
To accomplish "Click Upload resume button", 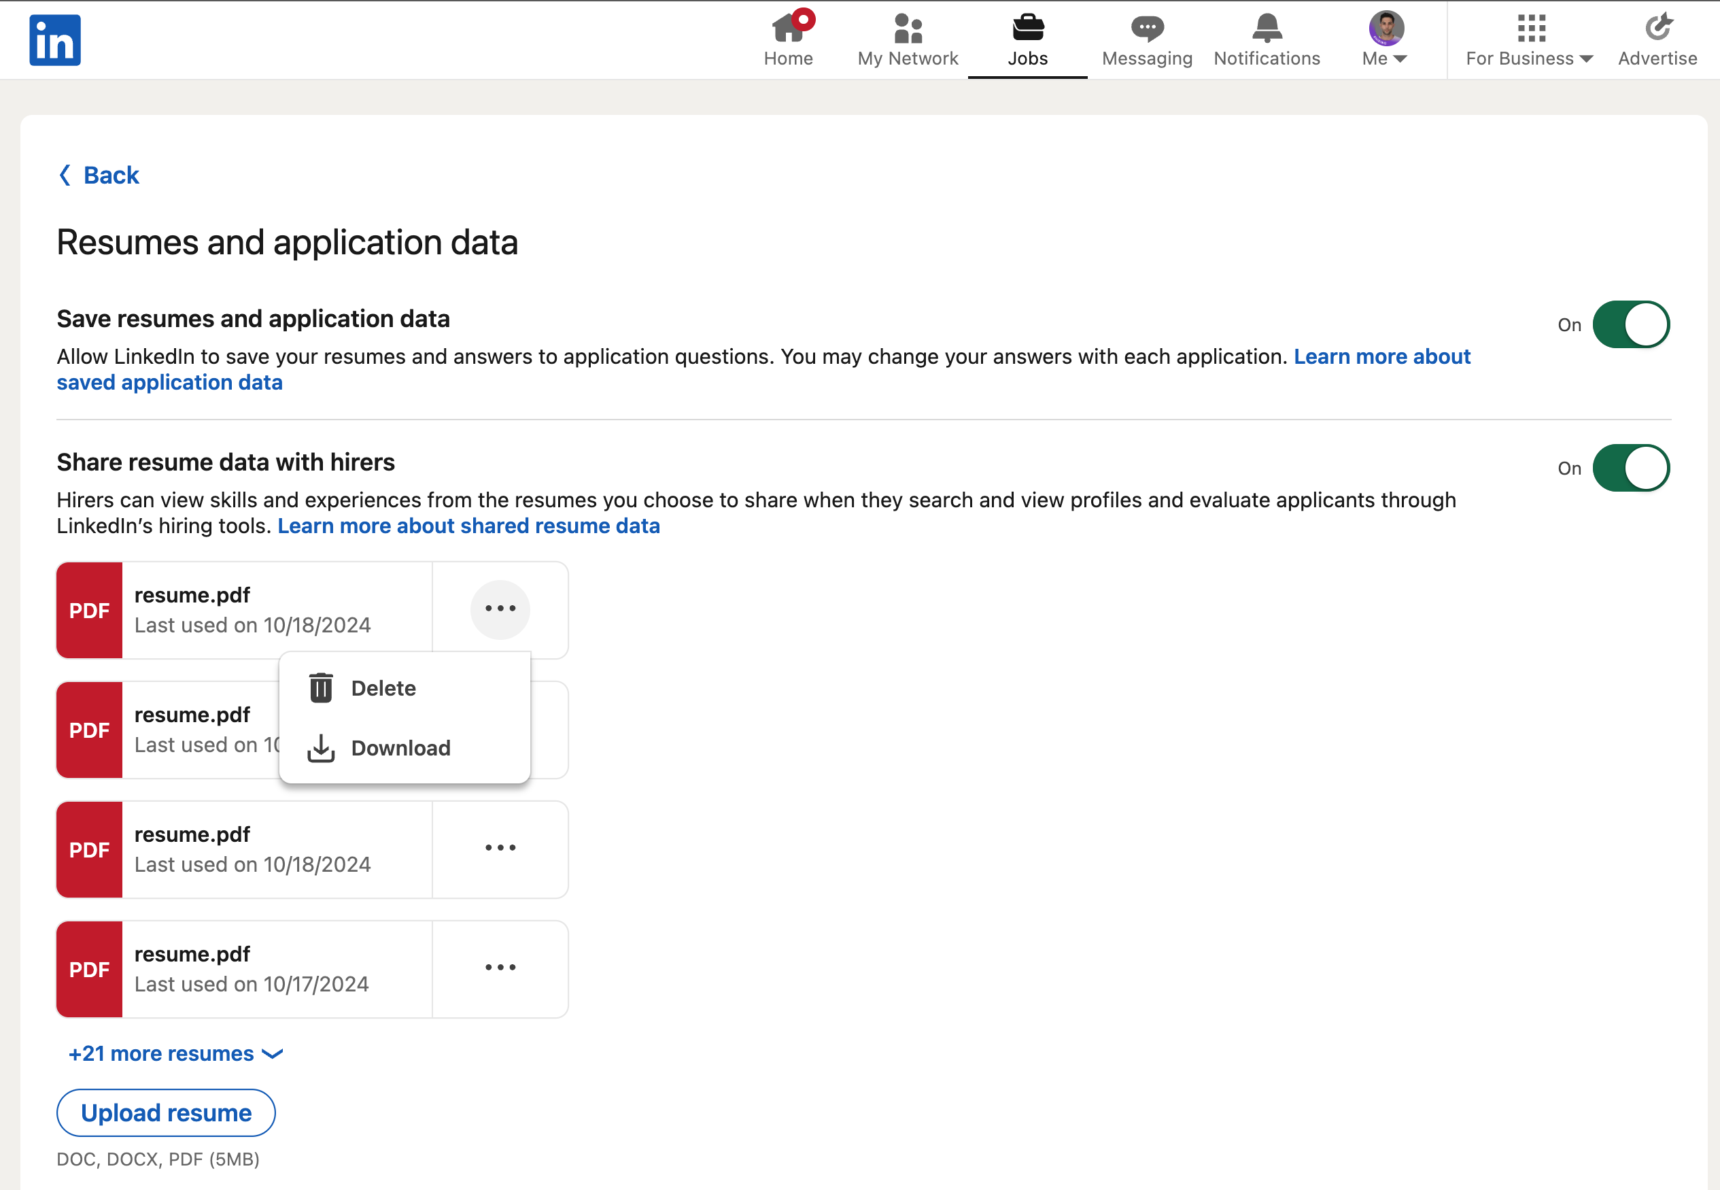I will pos(166,1112).
